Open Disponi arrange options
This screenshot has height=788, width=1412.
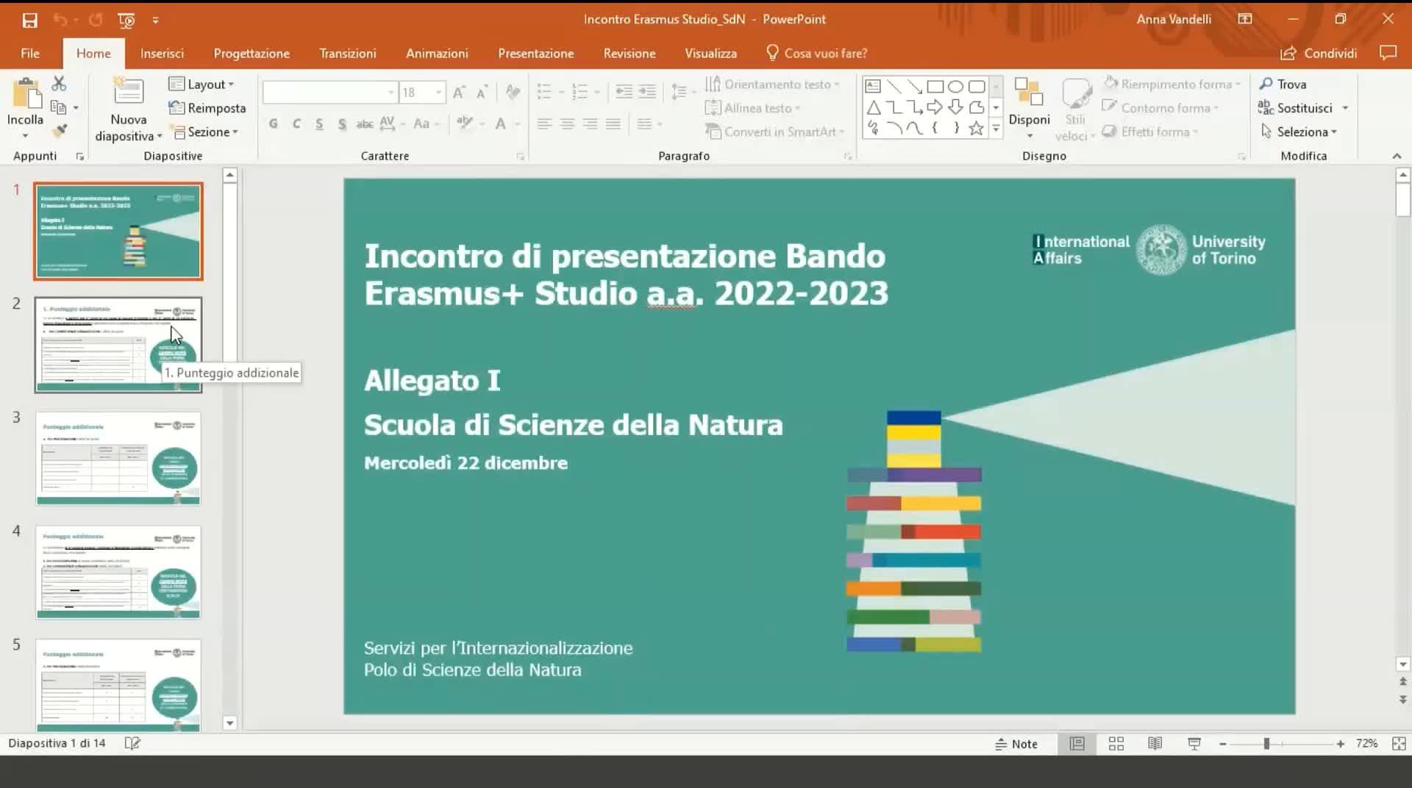1030,109
